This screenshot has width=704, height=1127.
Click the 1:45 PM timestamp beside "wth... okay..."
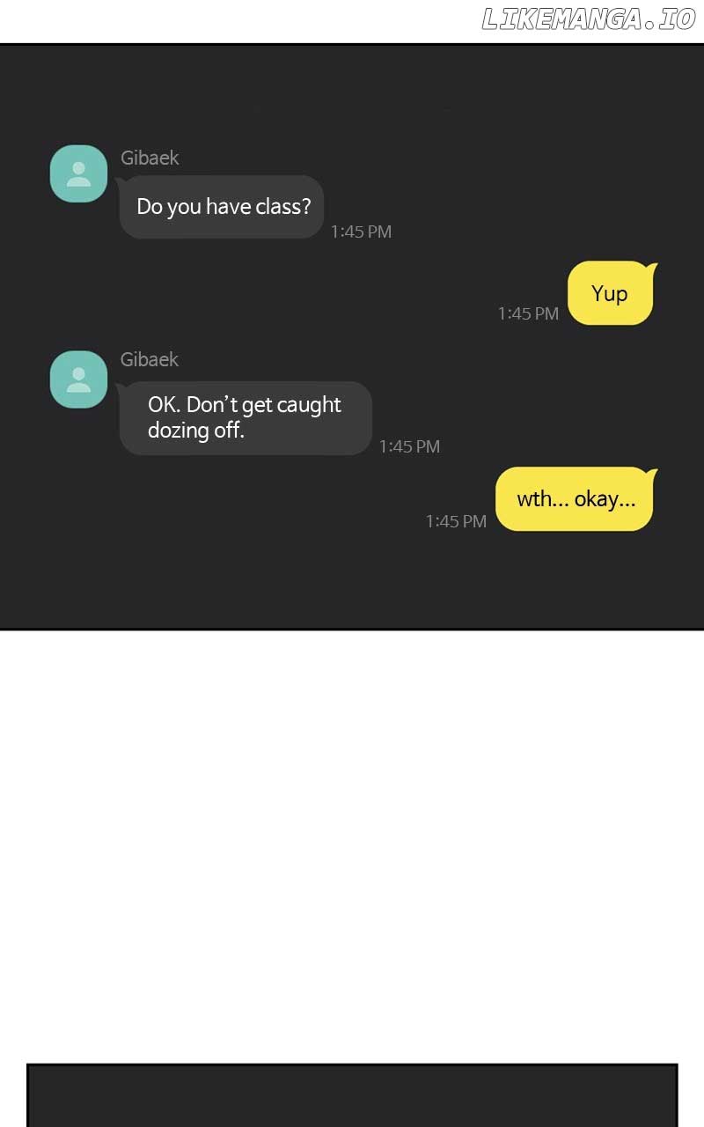pos(456,521)
